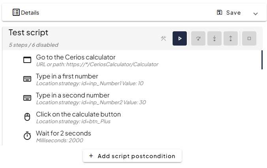The width and height of the screenshot is (267, 168).
Task: Click the step into debug button
Action: pos(214,38)
